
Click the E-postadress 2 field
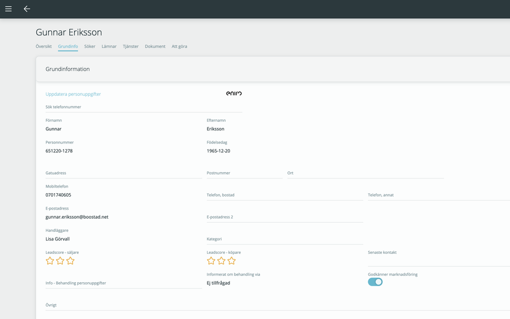[x=284, y=217]
